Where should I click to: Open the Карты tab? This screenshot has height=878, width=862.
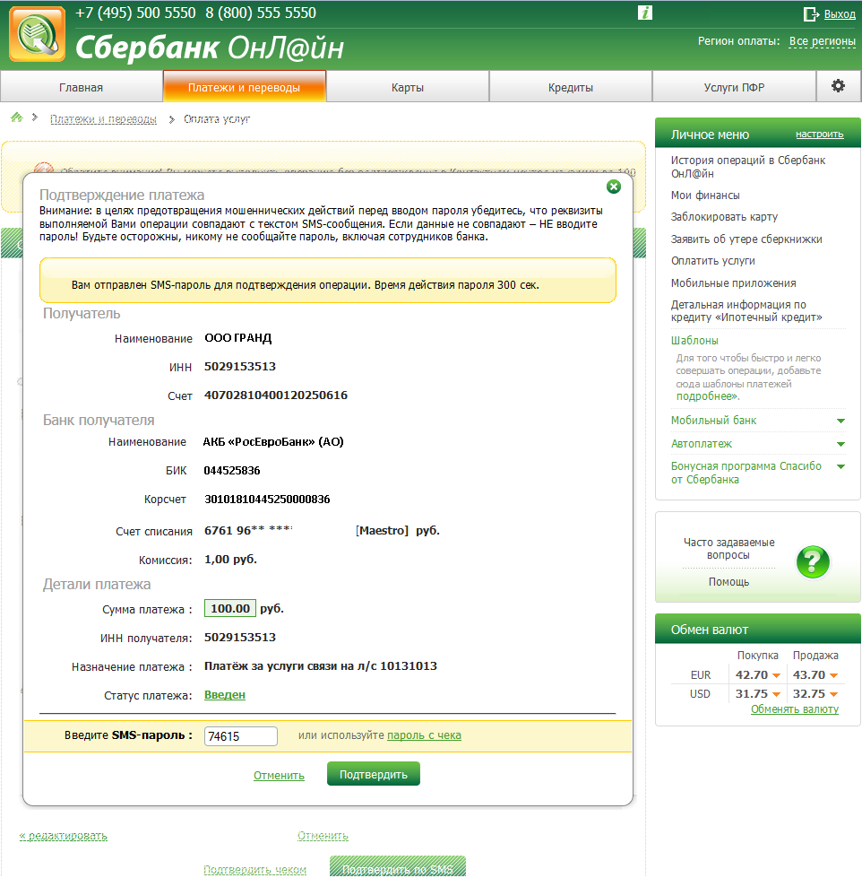(x=408, y=87)
